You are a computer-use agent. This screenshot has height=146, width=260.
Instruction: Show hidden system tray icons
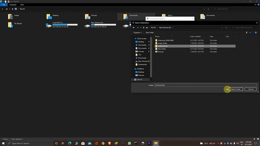click(x=218, y=143)
